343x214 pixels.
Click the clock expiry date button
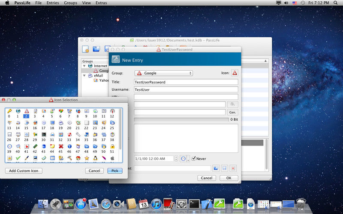click(184, 159)
